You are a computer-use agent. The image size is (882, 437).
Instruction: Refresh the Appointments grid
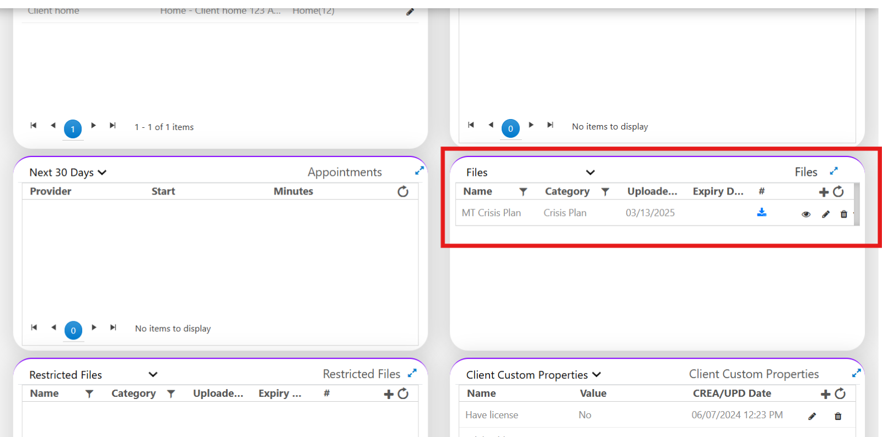click(403, 191)
